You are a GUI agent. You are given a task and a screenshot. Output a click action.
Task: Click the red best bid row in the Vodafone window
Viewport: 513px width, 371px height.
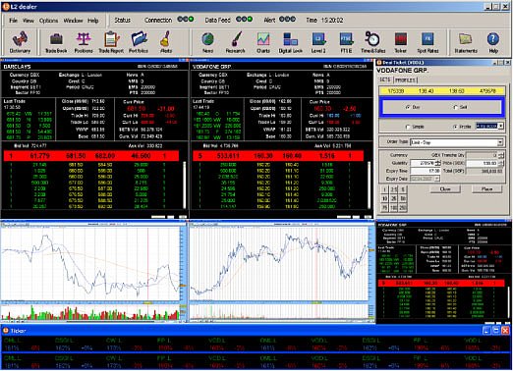[x=278, y=156]
